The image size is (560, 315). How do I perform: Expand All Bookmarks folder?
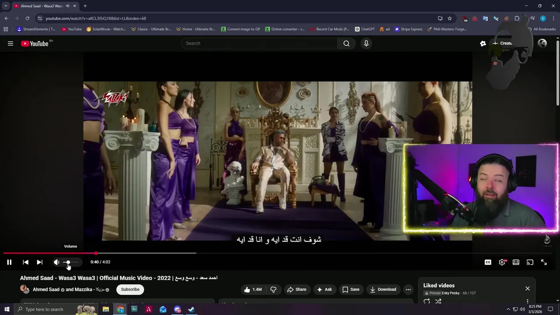coord(541,29)
